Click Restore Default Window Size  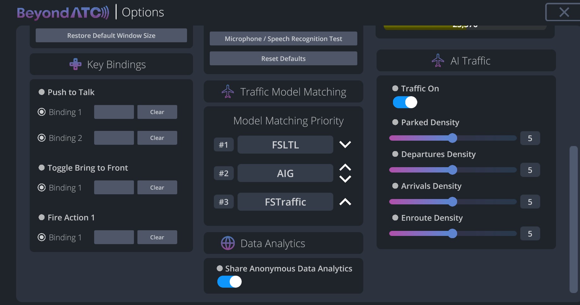tap(111, 35)
